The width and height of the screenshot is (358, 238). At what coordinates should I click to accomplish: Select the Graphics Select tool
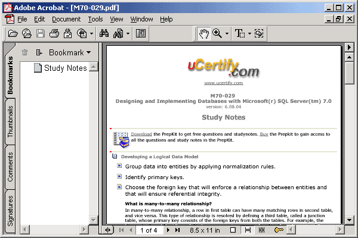[x=259, y=33]
